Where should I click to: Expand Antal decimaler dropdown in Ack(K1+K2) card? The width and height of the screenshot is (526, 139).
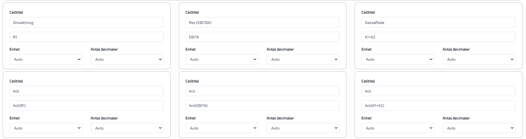479,128
